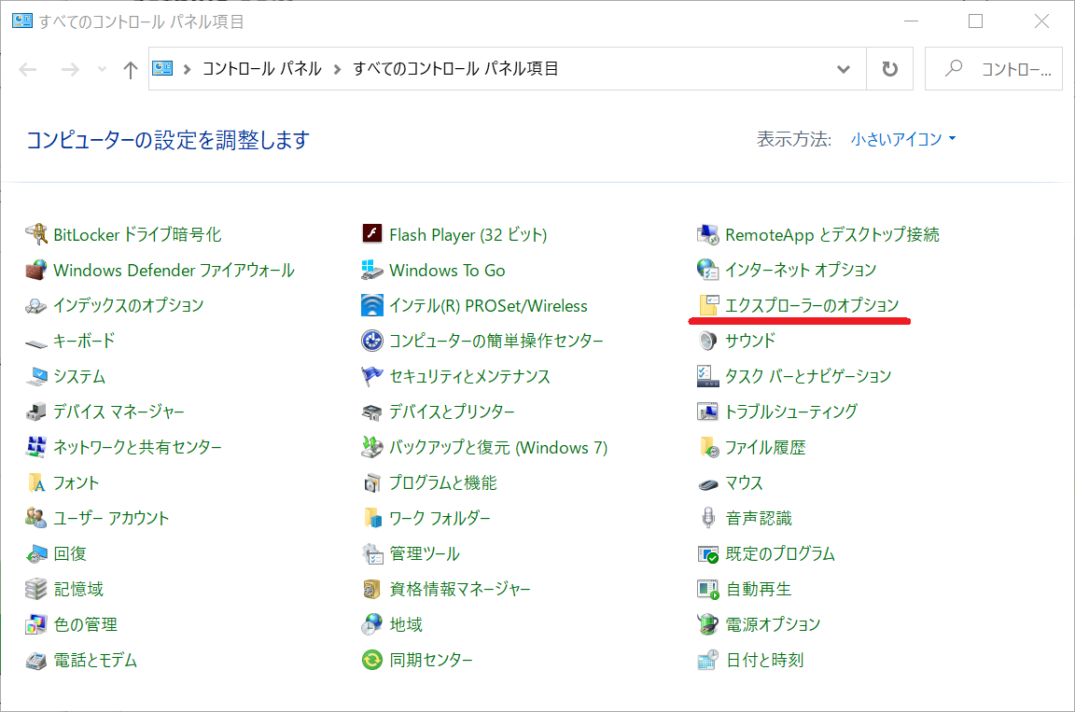Screen dimensions: 1075x712
Task: Click the エクスプローラーのオプション folder icon
Action: tap(708, 305)
